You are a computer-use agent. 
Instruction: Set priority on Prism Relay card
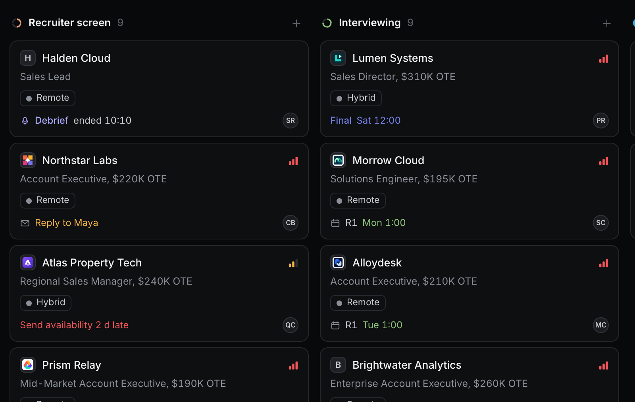(x=293, y=366)
